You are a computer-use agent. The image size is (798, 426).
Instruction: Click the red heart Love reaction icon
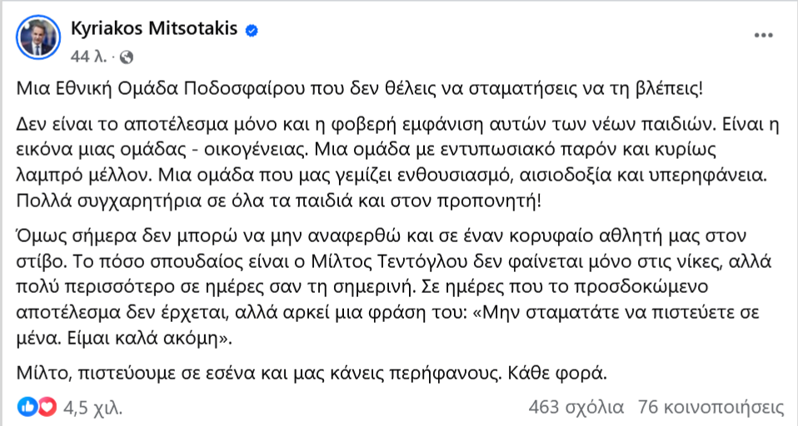pos(47,407)
